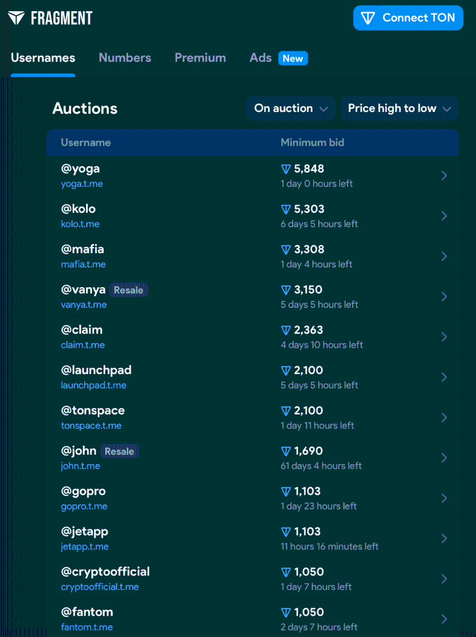This screenshot has width=476, height=637.
Task: Follow the launchpad.t.me link
Action: click(93, 385)
